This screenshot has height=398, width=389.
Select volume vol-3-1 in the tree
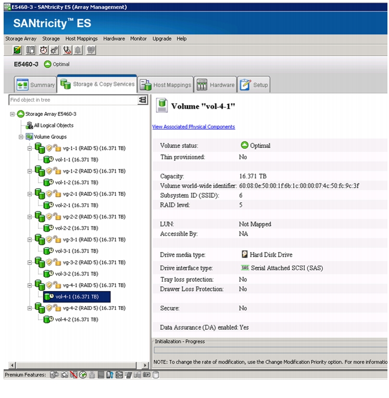point(76,251)
